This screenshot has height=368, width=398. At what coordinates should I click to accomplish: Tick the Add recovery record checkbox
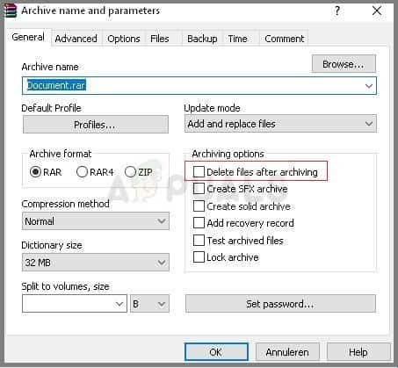point(199,223)
